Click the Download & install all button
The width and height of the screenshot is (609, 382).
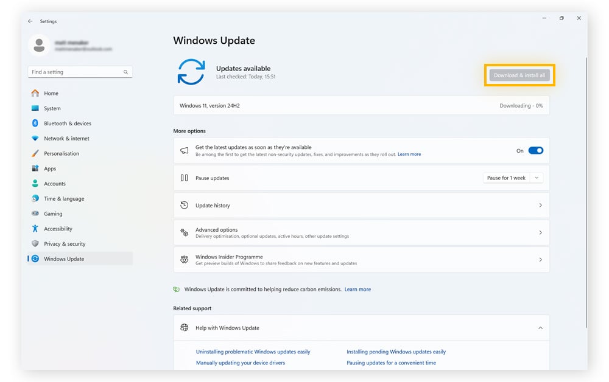(519, 75)
